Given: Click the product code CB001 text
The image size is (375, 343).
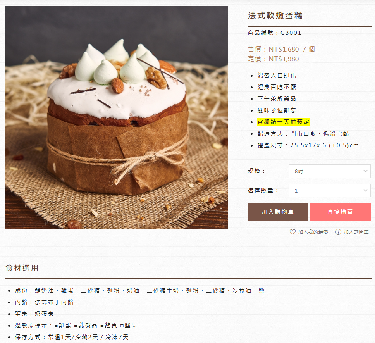Looking at the screenshot, I should (291, 33).
